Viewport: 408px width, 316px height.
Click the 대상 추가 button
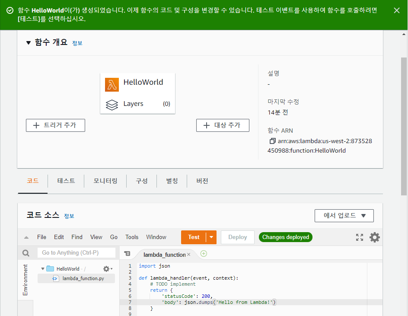point(223,125)
